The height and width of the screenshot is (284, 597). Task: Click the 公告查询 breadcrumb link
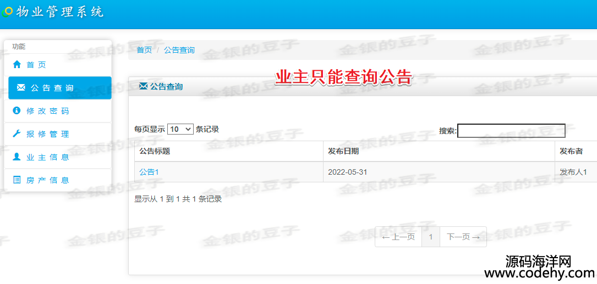coord(179,50)
